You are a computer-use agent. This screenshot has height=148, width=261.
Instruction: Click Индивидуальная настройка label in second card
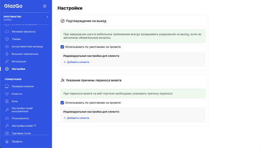tap(91, 112)
